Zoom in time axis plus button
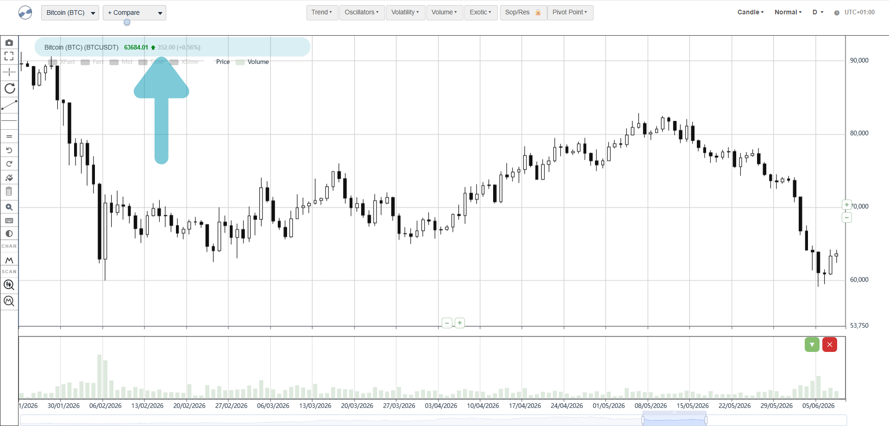 [x=460, y=323]
